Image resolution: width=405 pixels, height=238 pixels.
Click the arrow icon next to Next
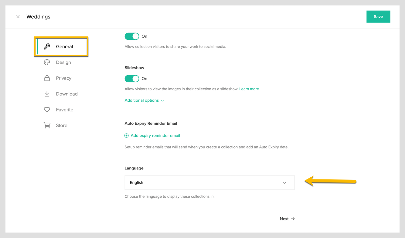(x=293, y=219)
